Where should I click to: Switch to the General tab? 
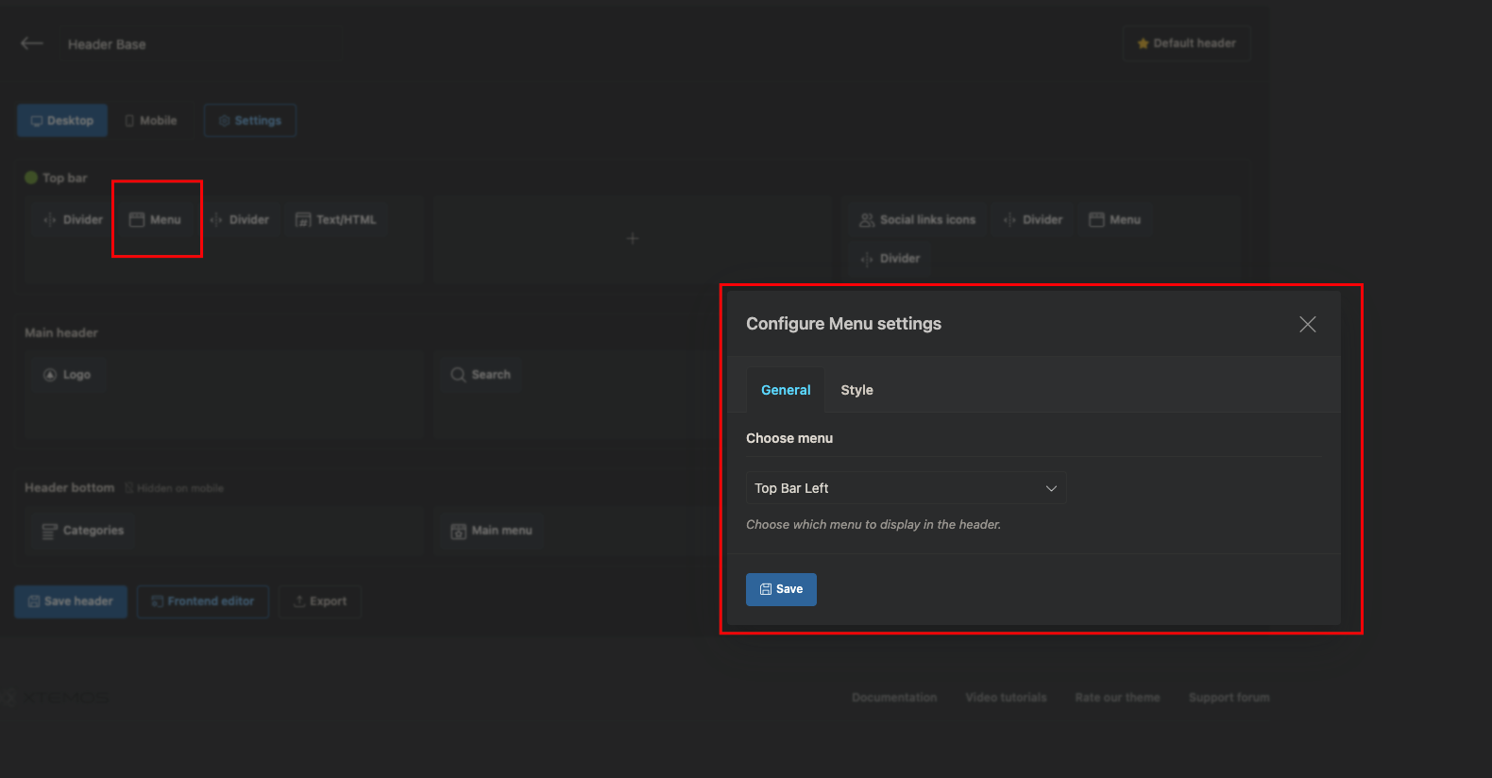tap(786, 390)
